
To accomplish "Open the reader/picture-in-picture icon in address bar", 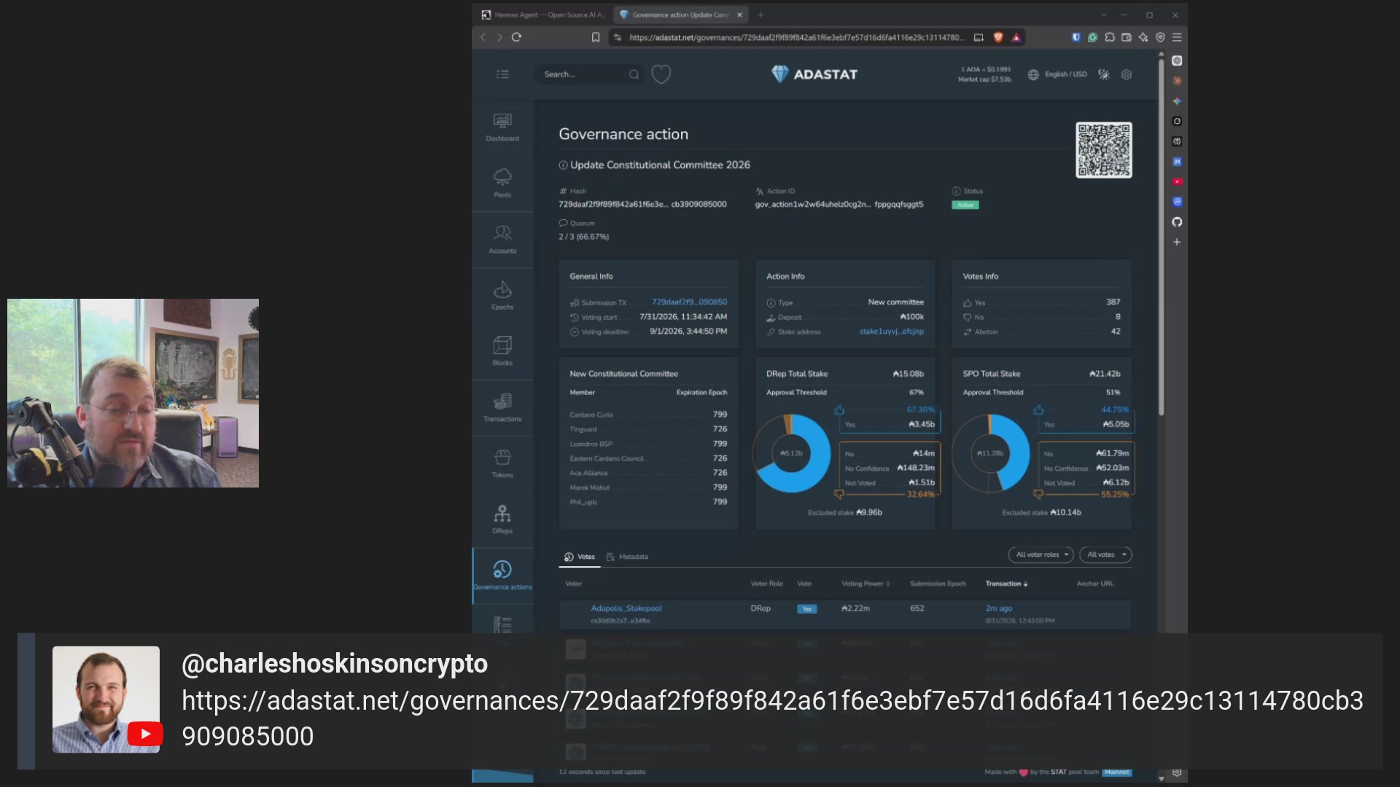I will (x=979, y=37).
